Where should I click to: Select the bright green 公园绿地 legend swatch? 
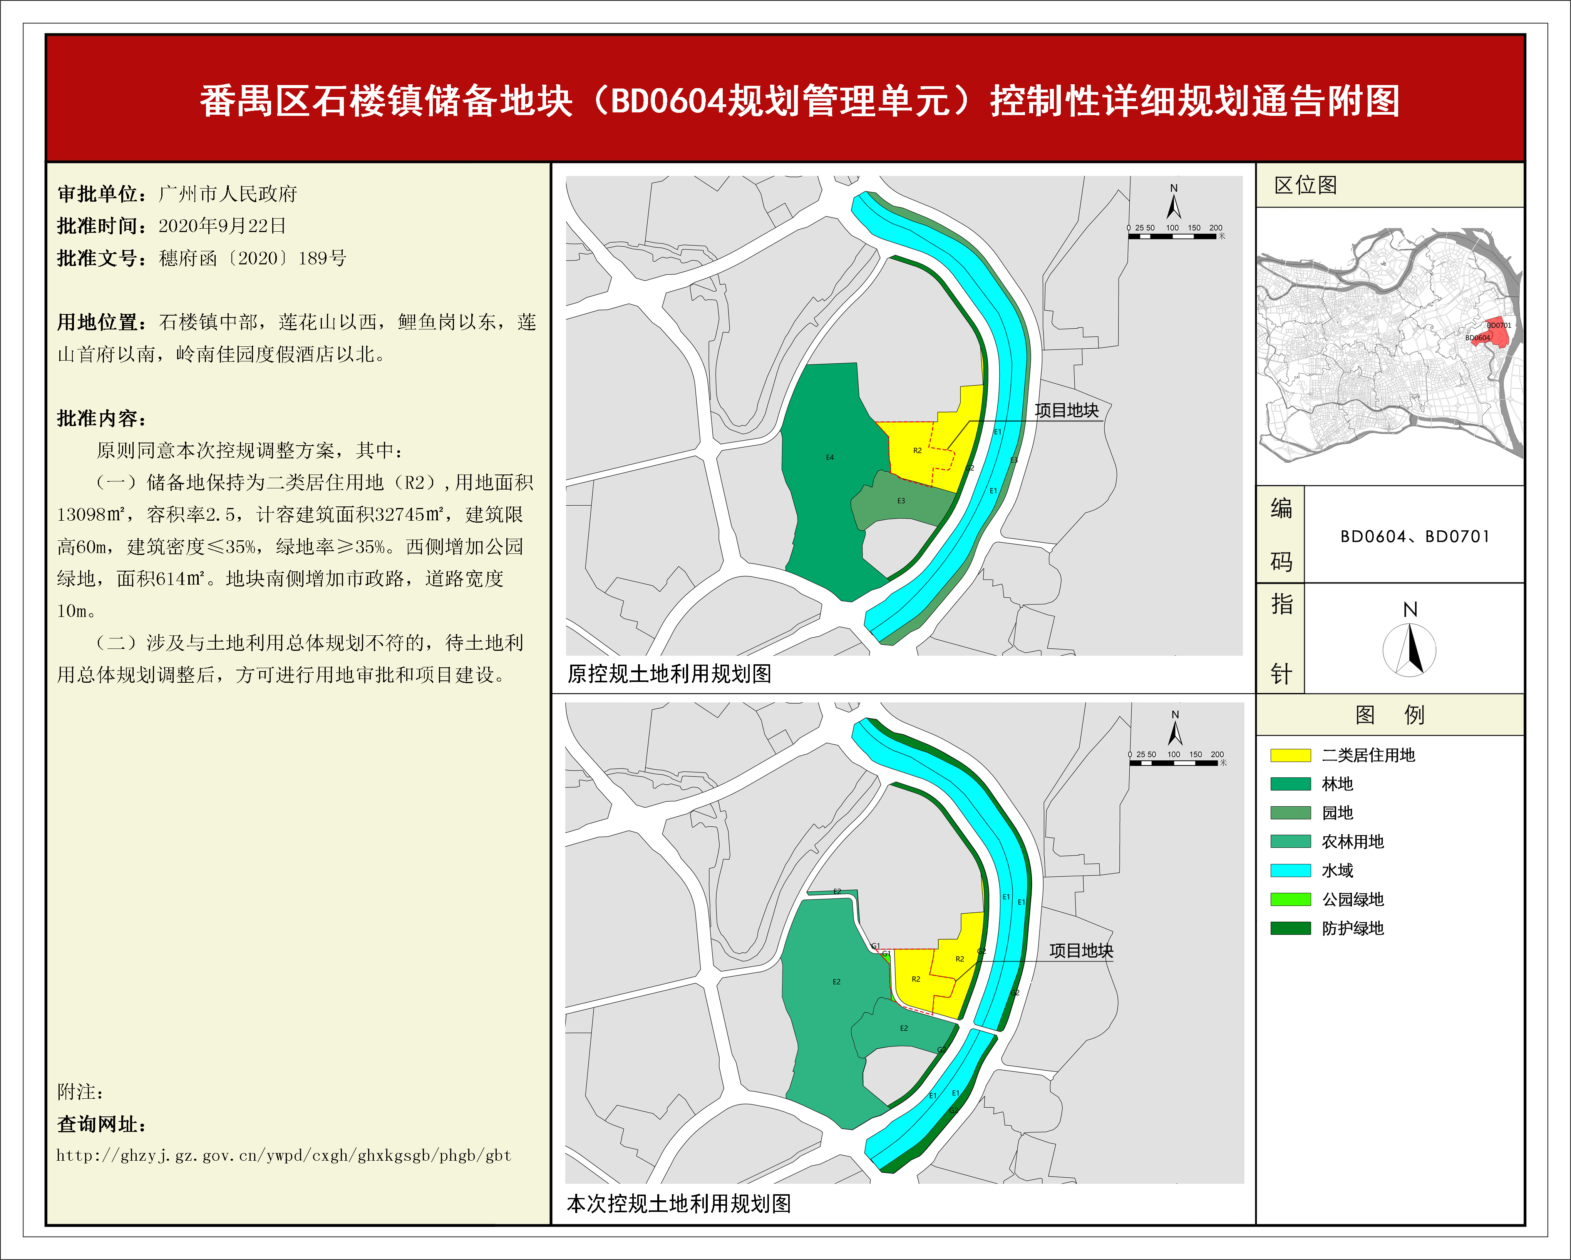[1290, 899]
